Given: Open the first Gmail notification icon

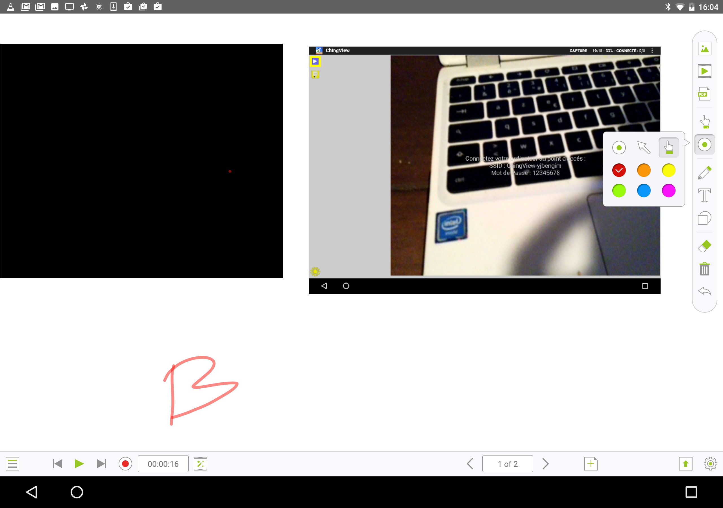Looking at the screenshot, I should coord(25,6).
